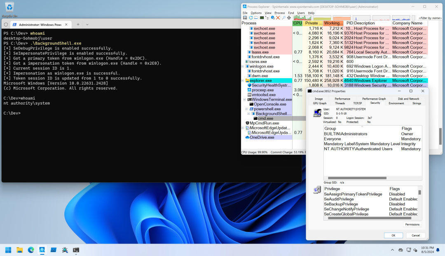Click the shield icon on the Terminal tab bar
This screenshot has width=445, height=256.
tap(6, 25)
